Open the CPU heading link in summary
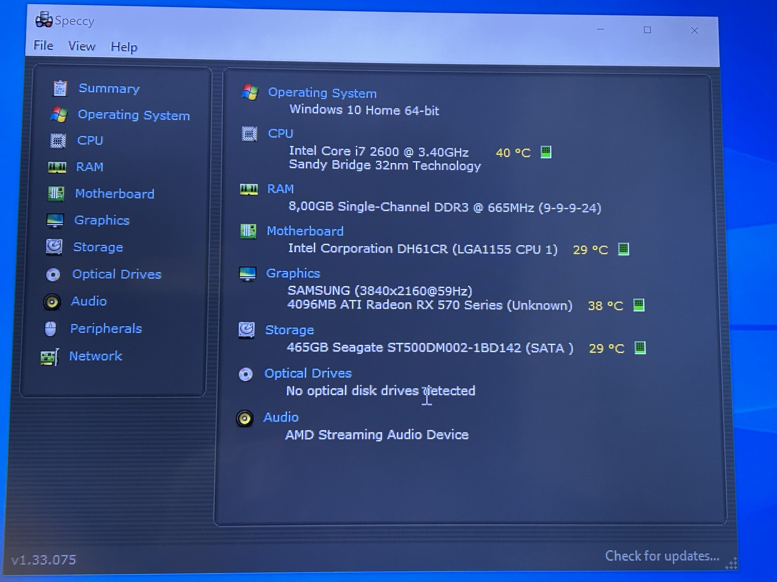777x582 pixels. point(281,134)
